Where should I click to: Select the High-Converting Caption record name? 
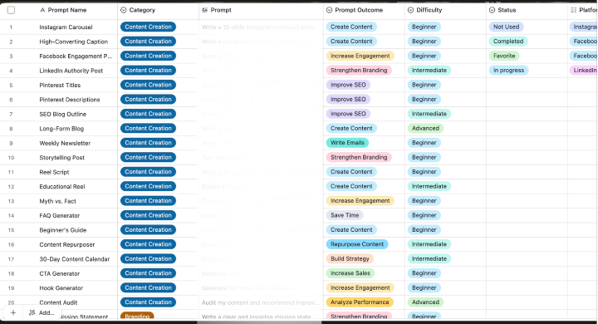(74, 42)
